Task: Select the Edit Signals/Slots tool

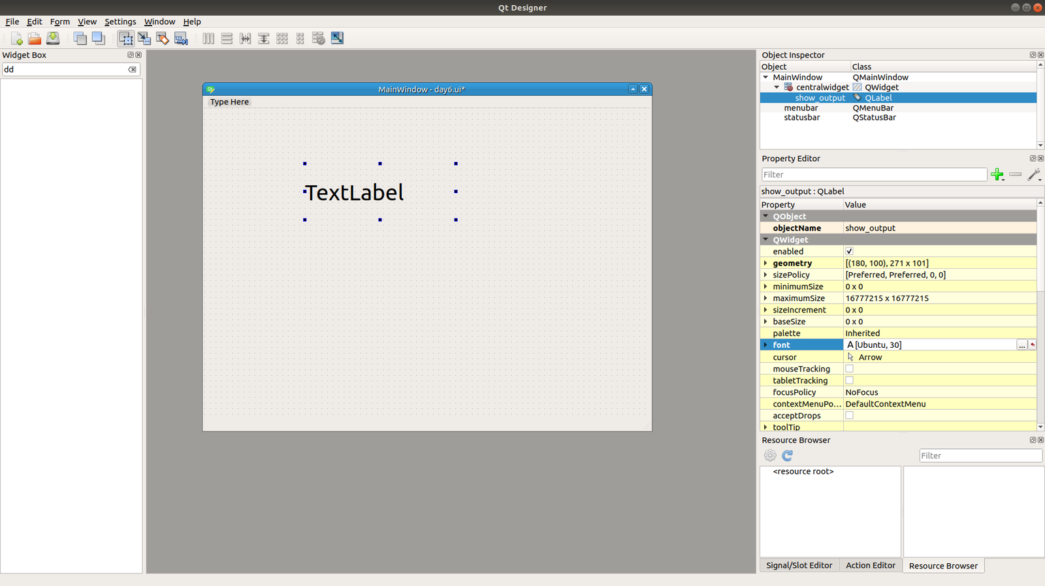Action: pos(144,39)
